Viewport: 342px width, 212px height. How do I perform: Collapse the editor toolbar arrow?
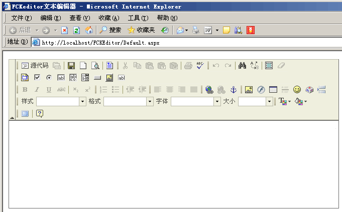click(x=12, y=118)
